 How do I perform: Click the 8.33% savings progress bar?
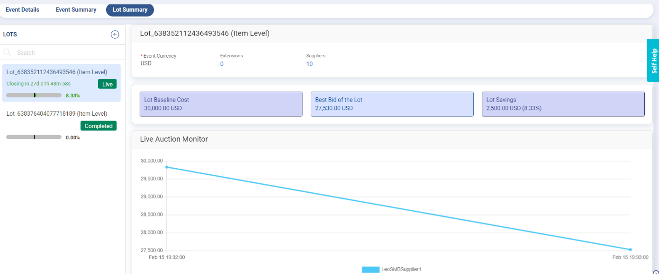click(x=34, y=95)
